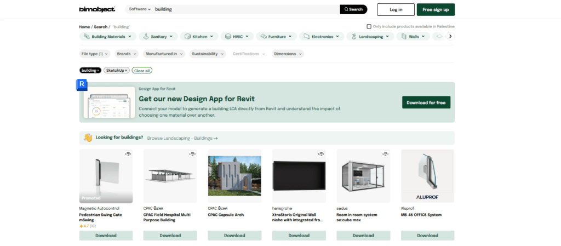Download CPAC Capsule Arch

[x=234, y=235]
